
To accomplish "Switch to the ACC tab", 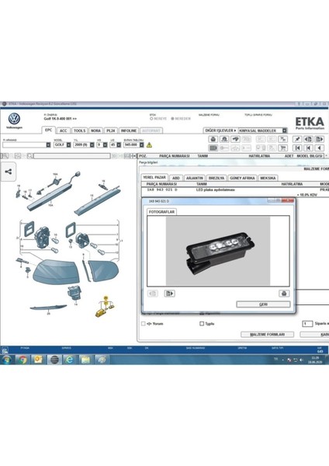I will point(64,130).
